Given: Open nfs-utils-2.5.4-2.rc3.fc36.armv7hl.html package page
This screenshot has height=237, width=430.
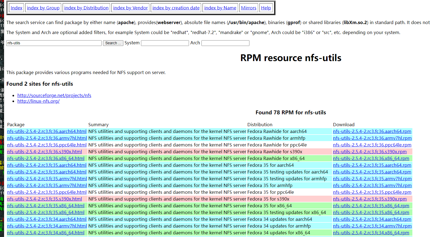Looking at the screenshot, I should click(47, 138).
